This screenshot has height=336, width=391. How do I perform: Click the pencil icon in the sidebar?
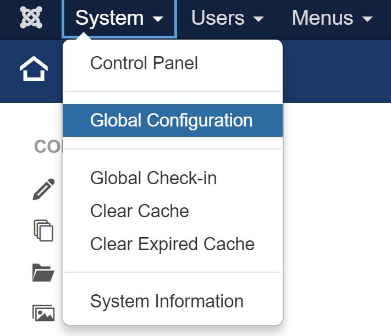click(x=43, y=189)
